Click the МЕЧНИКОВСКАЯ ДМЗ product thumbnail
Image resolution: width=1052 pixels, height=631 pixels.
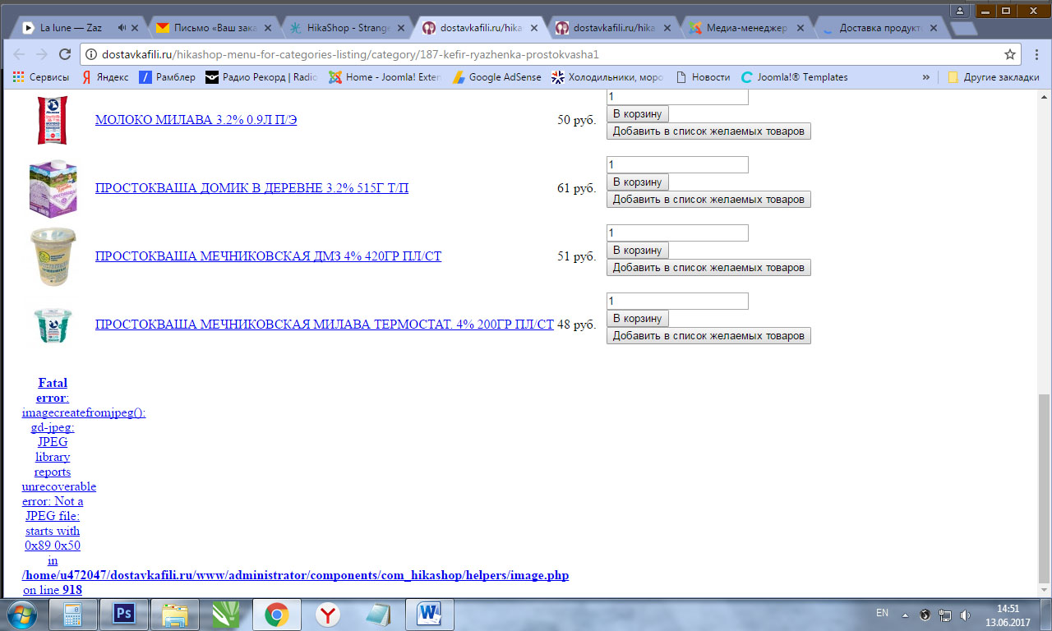53,256
